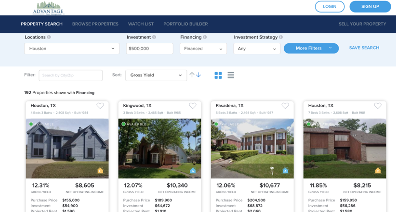The height and width of the screenshot is (212, 396).
Task: Switch to list view
Action: (231, 75)
